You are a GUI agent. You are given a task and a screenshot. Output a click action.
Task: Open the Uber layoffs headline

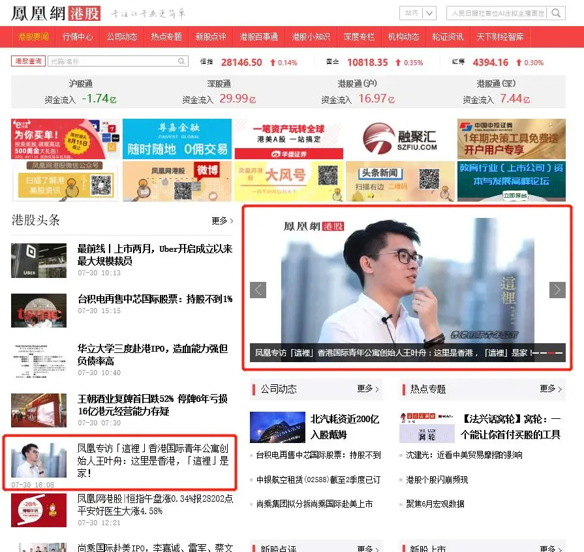point(155,254)
